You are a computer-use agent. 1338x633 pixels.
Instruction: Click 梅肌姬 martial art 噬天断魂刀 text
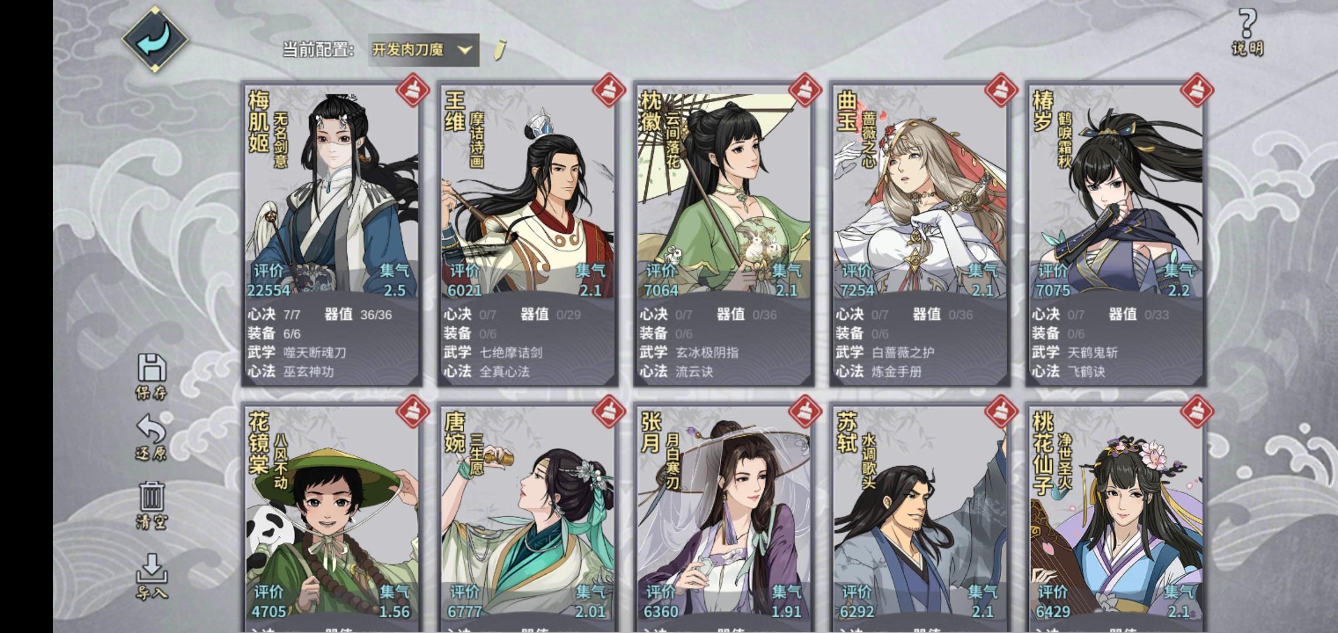(x=315, y=353)
